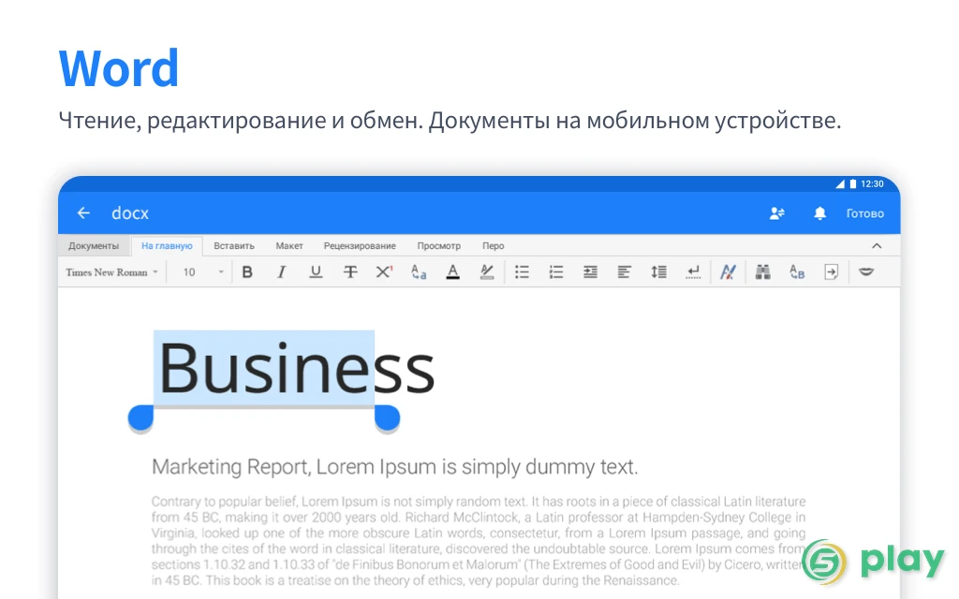
Task: Increase the paragraph indent
Action: (x=590, y=272)
